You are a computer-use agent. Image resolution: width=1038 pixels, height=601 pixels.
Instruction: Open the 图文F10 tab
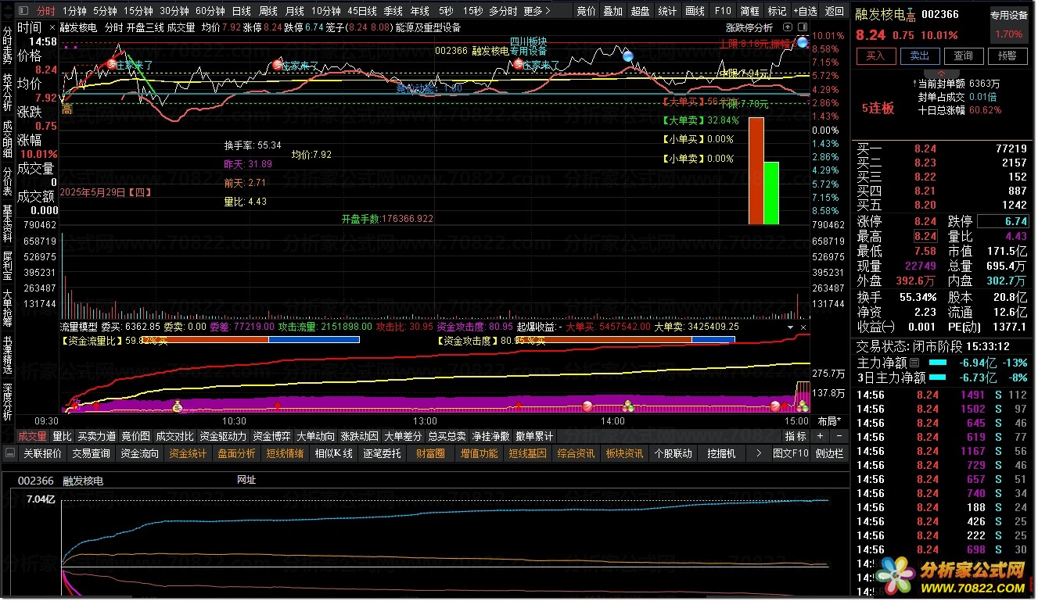791,453
